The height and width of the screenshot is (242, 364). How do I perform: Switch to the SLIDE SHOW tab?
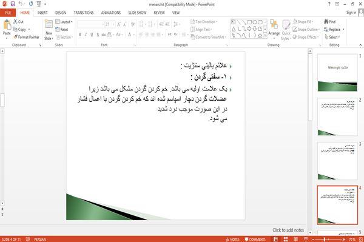click(x=137, y=13)
